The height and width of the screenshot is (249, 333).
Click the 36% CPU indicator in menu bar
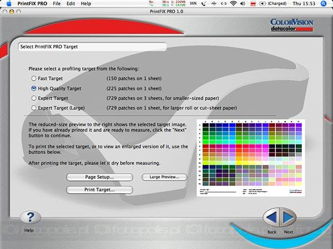193,3
